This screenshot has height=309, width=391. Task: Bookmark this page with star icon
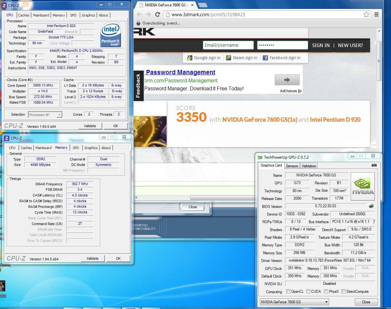366,14
